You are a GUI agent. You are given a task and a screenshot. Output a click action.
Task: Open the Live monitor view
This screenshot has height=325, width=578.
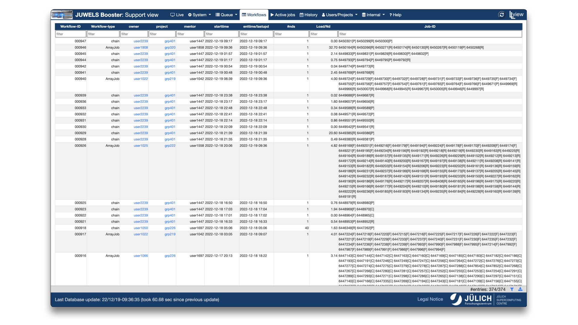pyautogui.click(x=177, y=15)
